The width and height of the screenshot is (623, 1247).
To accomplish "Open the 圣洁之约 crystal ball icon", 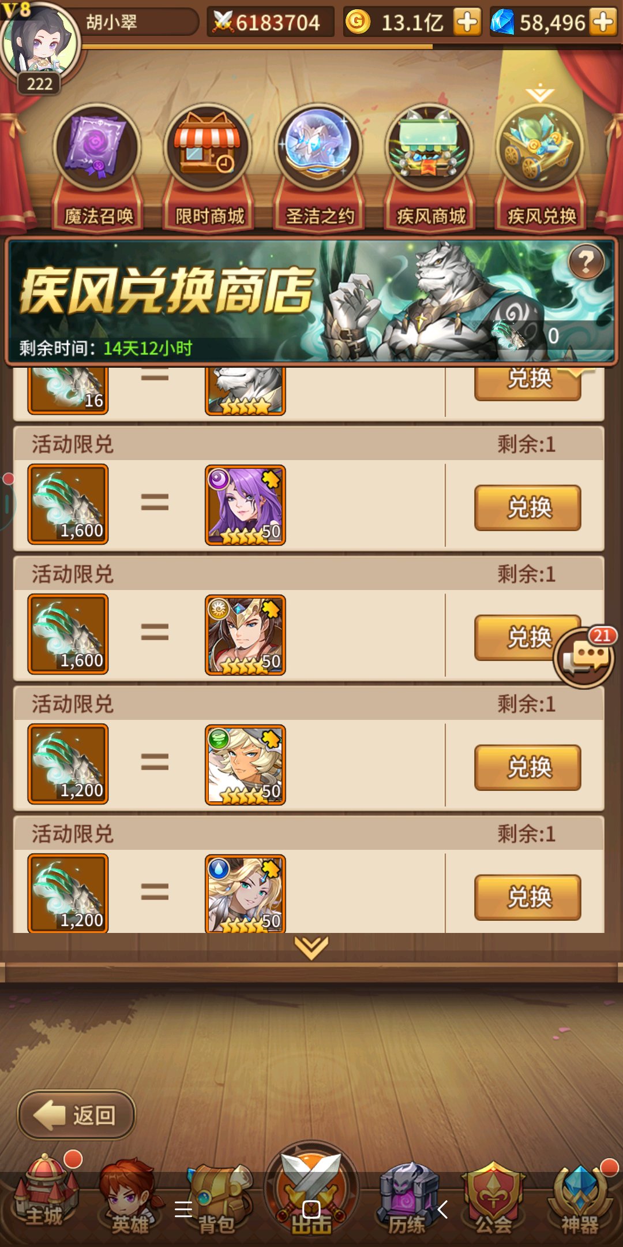I will click(x=319, y=148).
